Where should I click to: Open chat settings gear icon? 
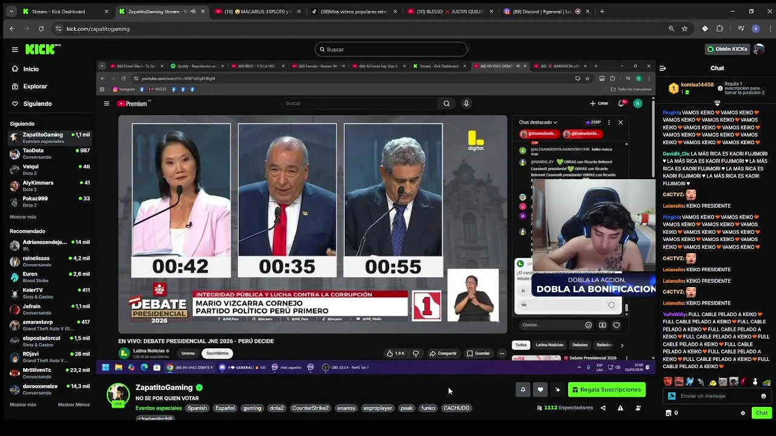coord(743,413)
